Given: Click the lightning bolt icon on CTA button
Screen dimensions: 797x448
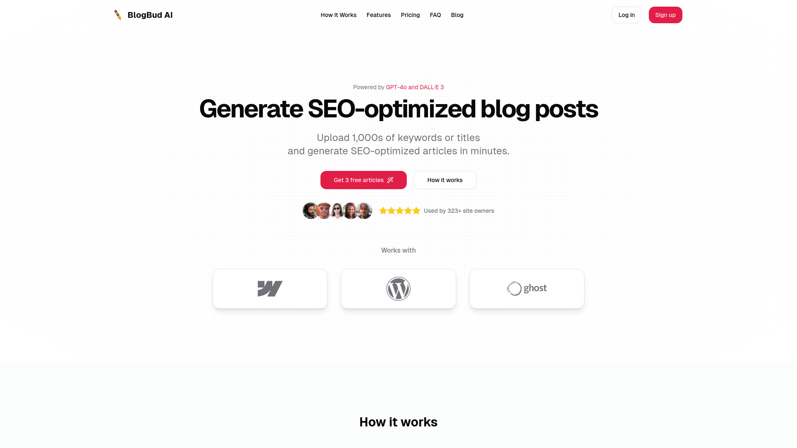Looking at the screenshot, I should point(390,180).
